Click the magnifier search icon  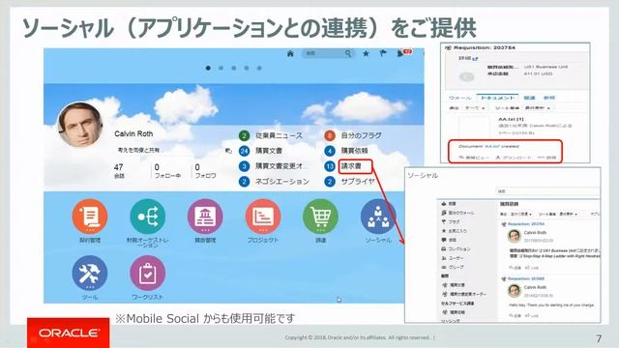coord(348,53)
